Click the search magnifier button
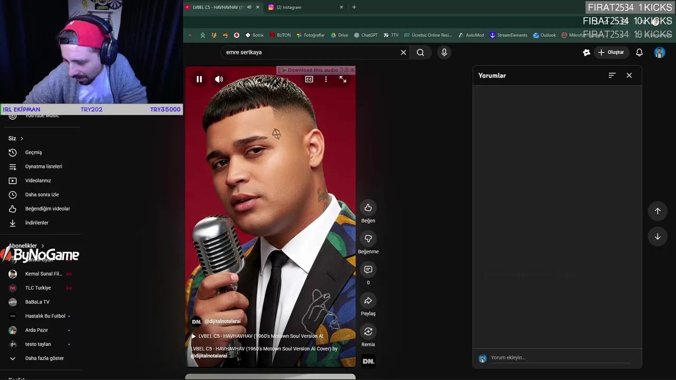Image resolution: width=676 pixels, height=380 pixels. tap(420, 52)
